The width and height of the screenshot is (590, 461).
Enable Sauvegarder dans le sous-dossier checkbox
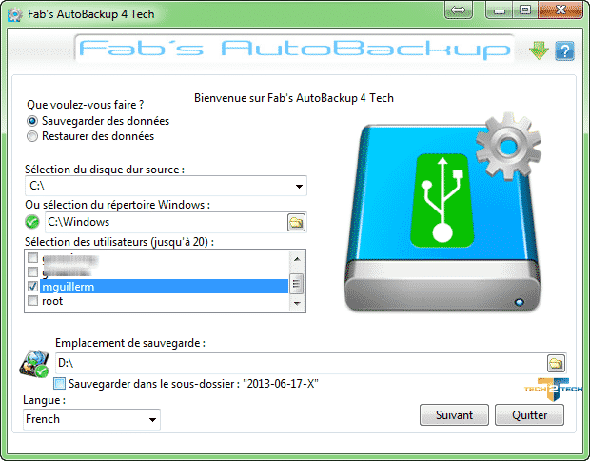click(59, 384)
